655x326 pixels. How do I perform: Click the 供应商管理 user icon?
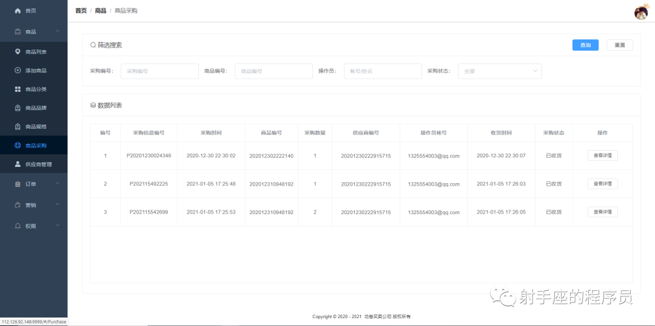[18, 164]
